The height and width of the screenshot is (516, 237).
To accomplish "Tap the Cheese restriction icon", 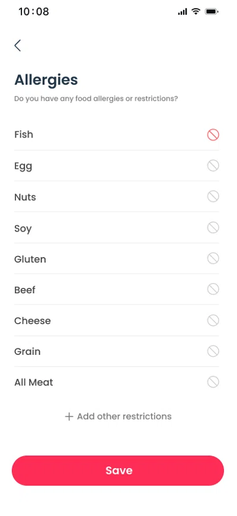I will coord(213,321).
